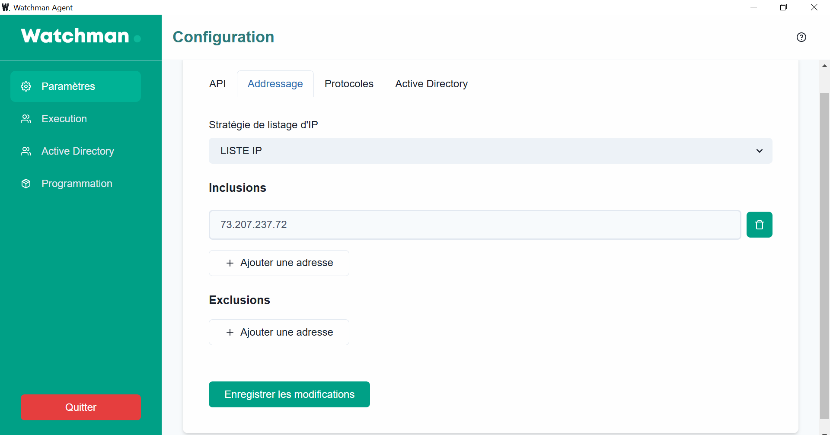Click the scrollbar up arrow

(824, 66)
